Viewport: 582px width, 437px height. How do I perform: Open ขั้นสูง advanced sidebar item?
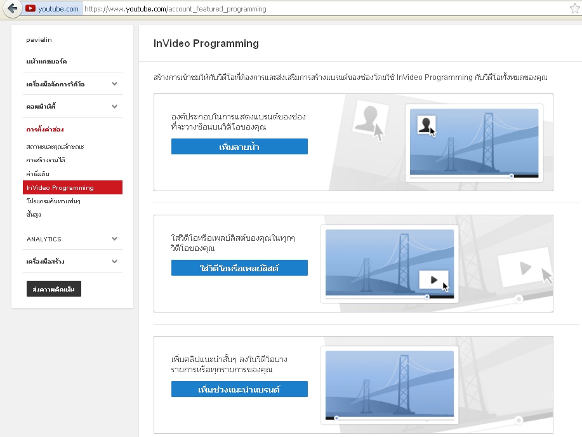pyautogui.click(x=34, y=215)
